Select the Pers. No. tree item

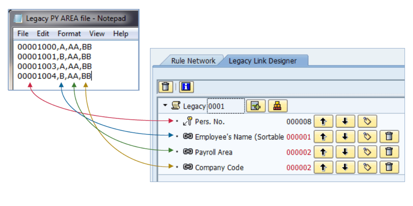(x=210, y=122)
